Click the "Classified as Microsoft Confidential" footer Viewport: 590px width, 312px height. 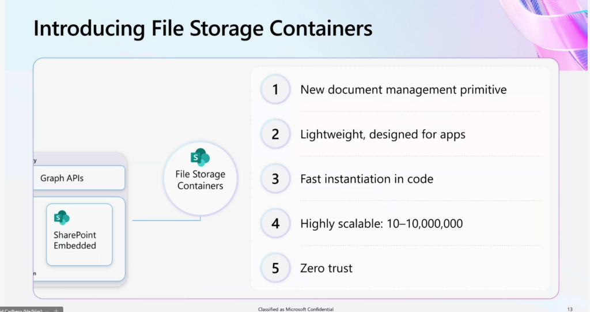[296, 309]
